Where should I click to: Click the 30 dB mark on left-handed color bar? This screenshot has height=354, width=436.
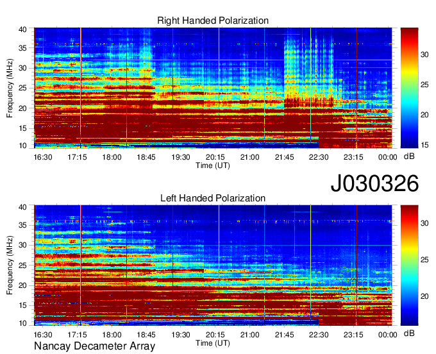pos(424,223)
